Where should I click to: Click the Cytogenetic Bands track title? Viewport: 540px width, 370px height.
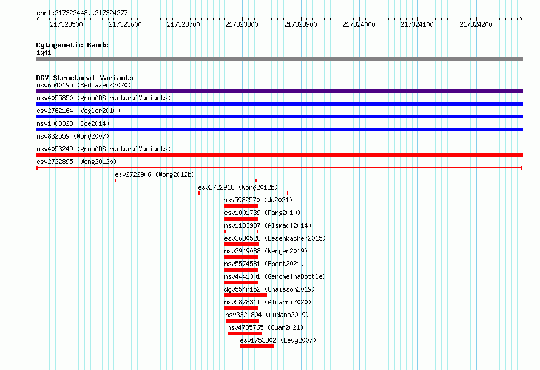click(72, 45)
